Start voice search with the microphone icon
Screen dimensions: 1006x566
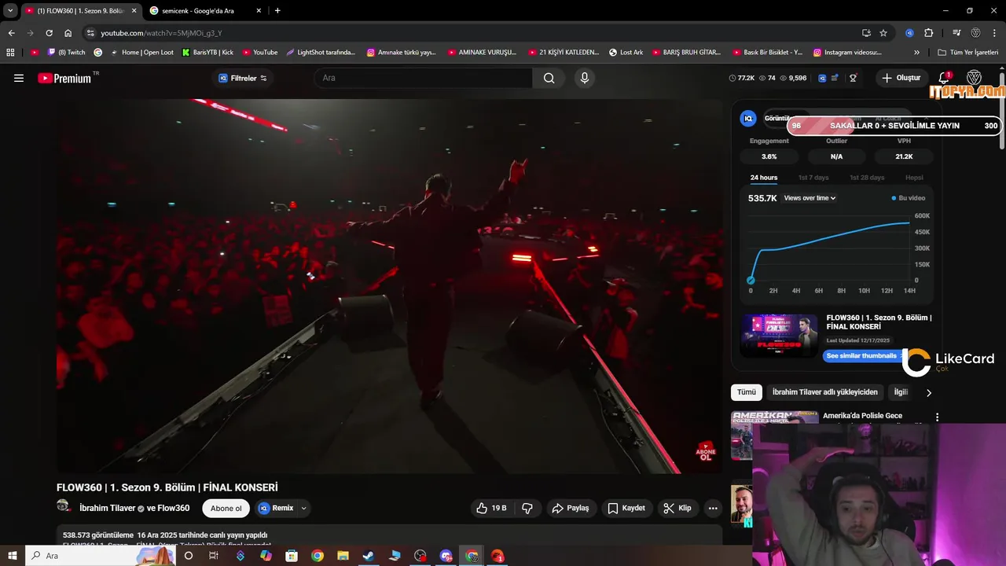coord(584,78)
